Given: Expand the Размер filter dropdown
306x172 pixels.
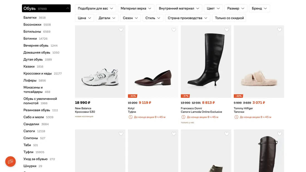Looking at the screenshot, I should [x=236, y=8].
